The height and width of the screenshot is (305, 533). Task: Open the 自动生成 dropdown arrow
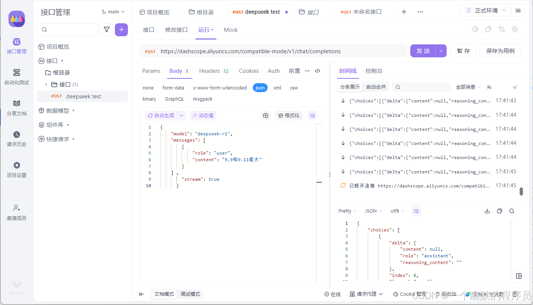181,116
